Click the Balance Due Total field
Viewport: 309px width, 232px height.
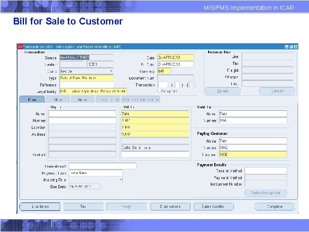[x=267, y=84]
